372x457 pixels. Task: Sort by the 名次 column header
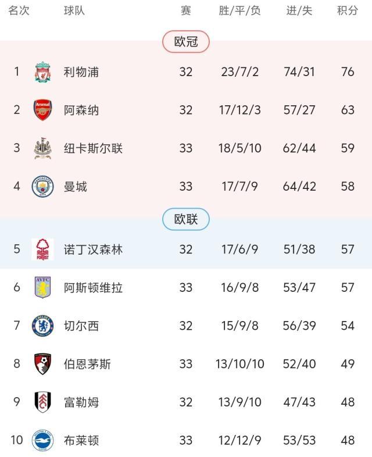tap(19, 11)
